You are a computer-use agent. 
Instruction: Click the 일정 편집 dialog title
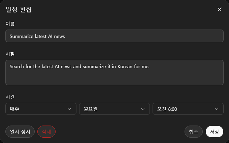click(x=19, y=9)
